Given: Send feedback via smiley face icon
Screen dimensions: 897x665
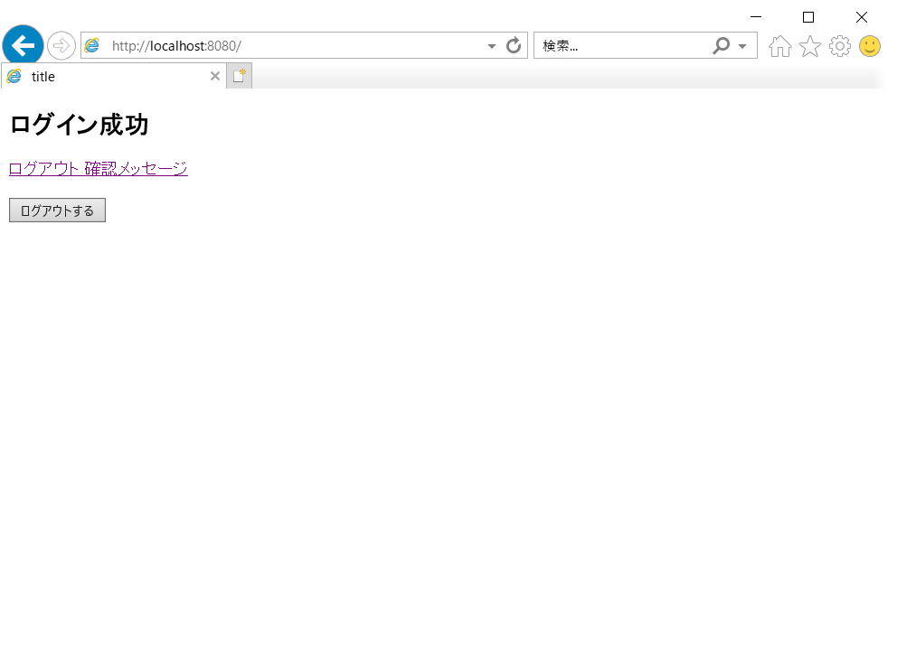Looking at the screenshot, I should [870, 46].
